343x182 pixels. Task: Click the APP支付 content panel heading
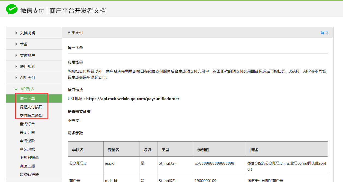tap(75, 33)
